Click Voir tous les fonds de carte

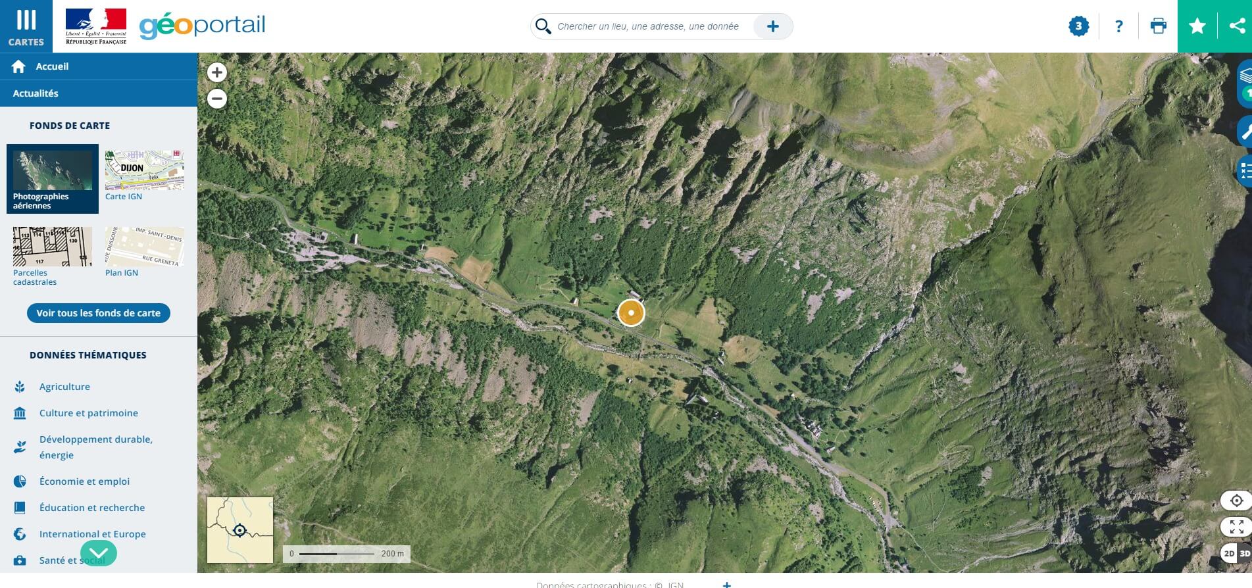click(x=99, y=313)
